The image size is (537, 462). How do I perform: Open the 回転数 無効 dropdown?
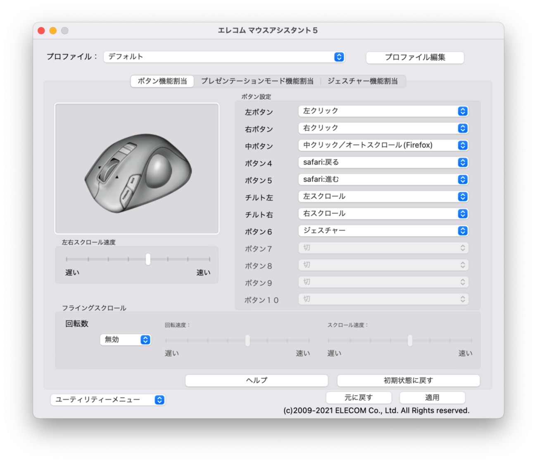point(126,340)
